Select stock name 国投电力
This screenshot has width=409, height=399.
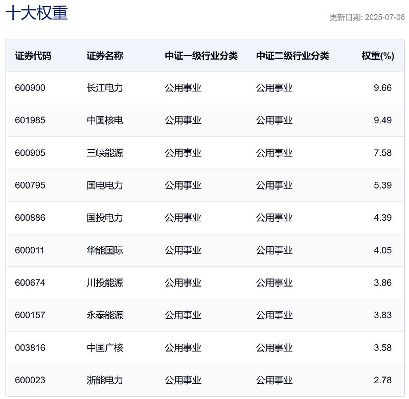click(105, 218)
